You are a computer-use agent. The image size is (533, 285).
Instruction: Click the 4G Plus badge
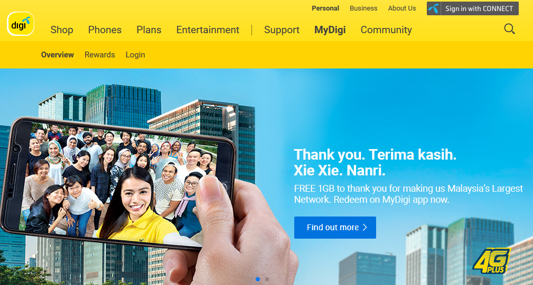pos(491,261)
